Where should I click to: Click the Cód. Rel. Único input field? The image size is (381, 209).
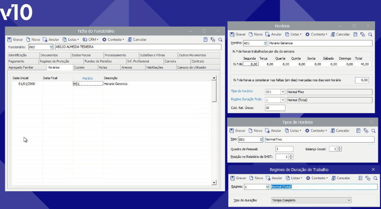tap(274, 108)
